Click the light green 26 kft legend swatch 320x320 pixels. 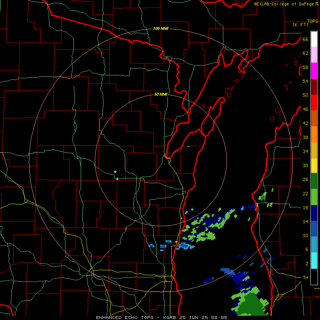[x=314, y=197]
